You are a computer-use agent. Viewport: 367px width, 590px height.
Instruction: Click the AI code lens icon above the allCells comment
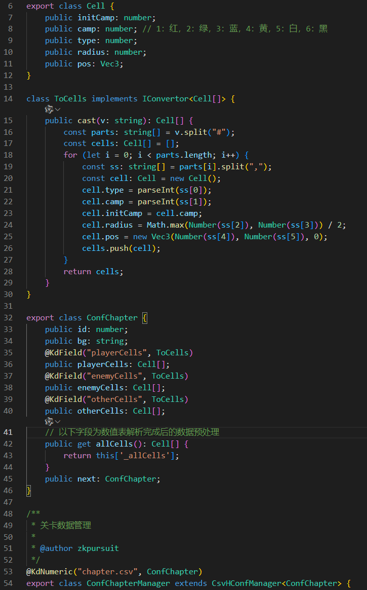(x=49, y=421)
